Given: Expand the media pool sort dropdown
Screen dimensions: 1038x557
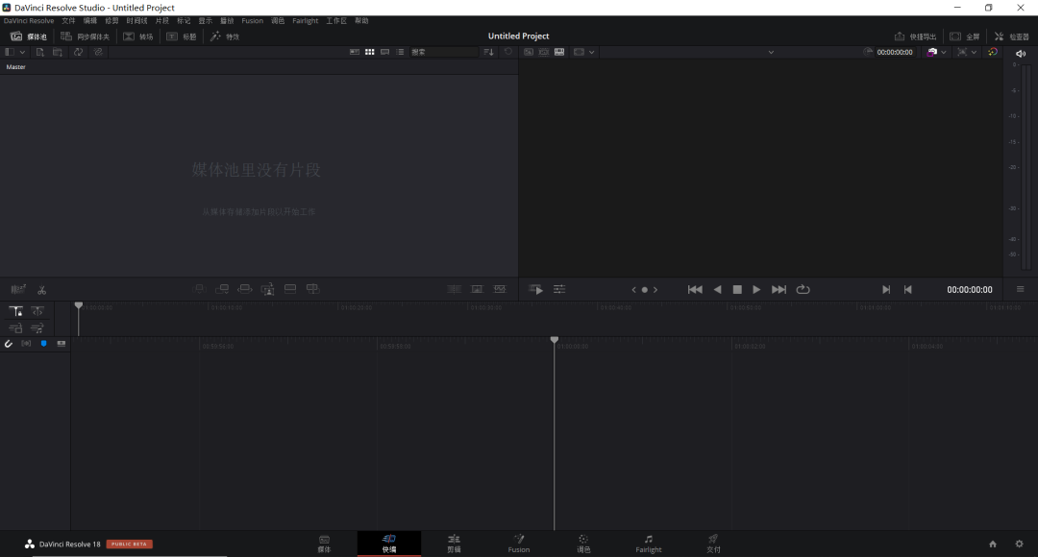Looking at the screenshot, I should (489, 52).
